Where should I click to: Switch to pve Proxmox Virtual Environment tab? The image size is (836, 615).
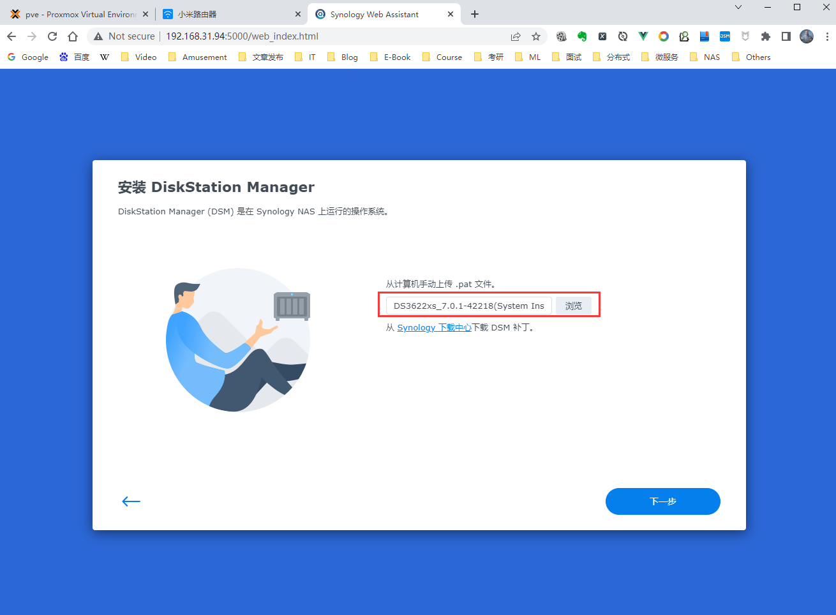click(79, 14)
